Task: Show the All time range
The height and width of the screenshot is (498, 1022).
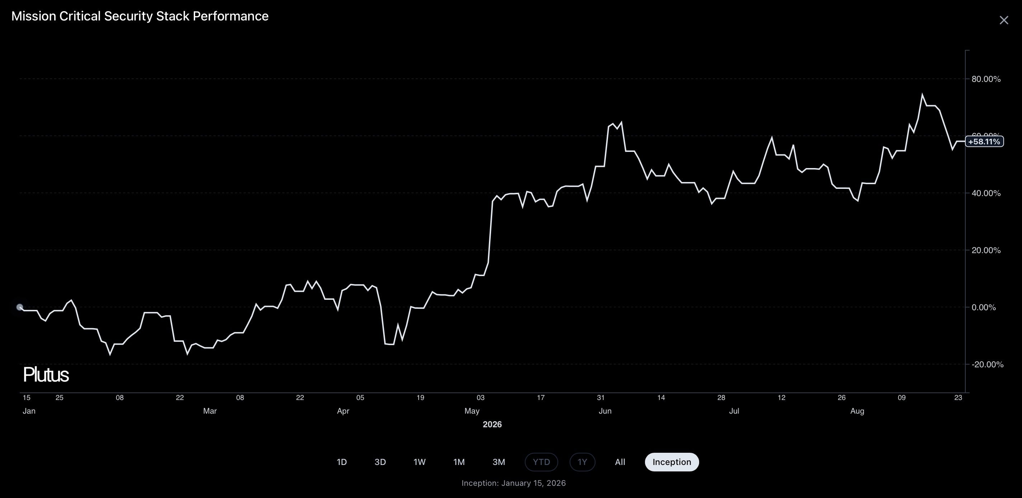Action: pyautogui.click(x=620, y=462)
